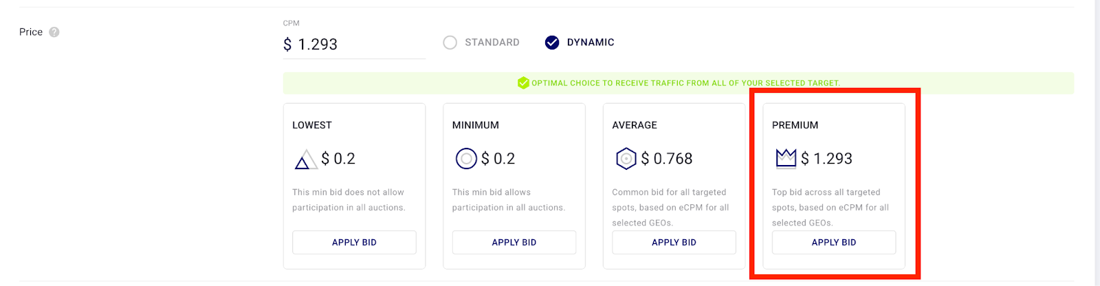
Task: Click the Average bid hexagon icon
Action: 626,159
